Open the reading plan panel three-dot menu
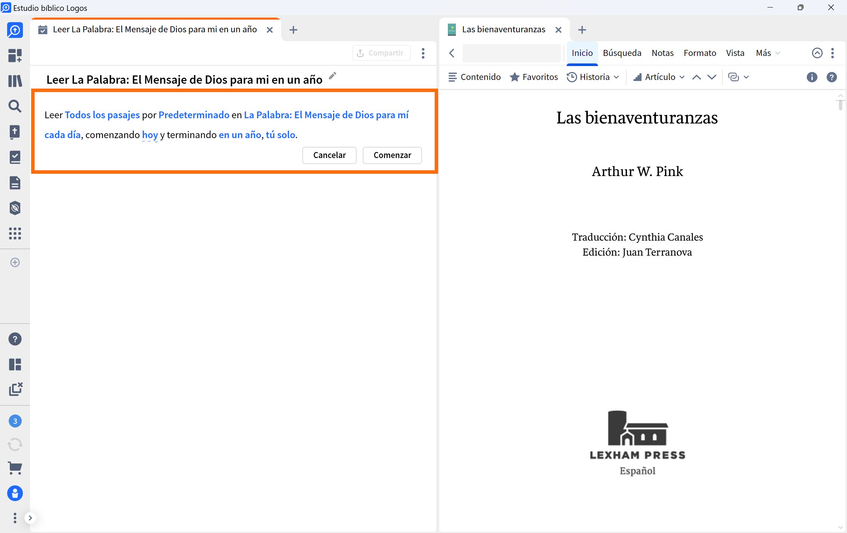The image size is (847, 533). click(x=423, y=53)
